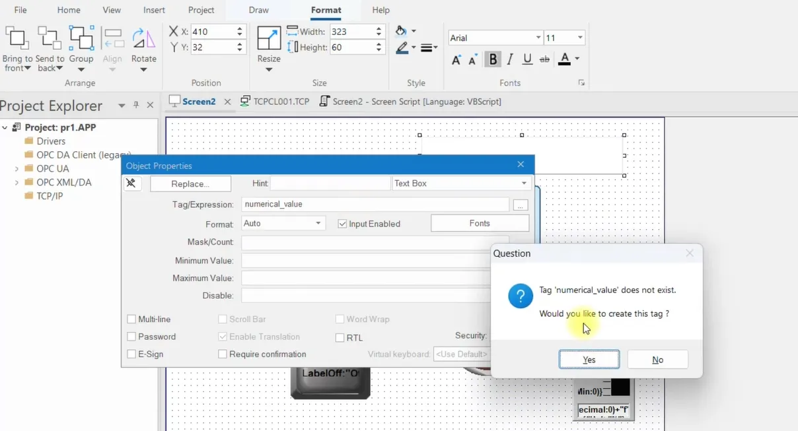This screenshot has width=798, height=431.
Task: Toggle bold formatting
Action: tap(493, 59)
